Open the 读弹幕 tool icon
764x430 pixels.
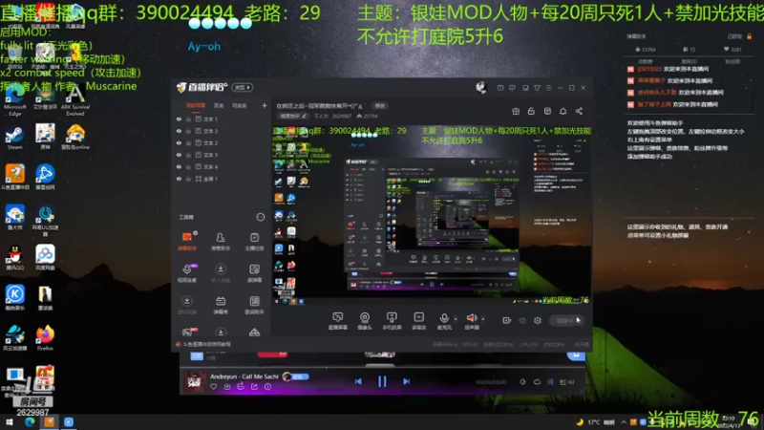(254, 272)
